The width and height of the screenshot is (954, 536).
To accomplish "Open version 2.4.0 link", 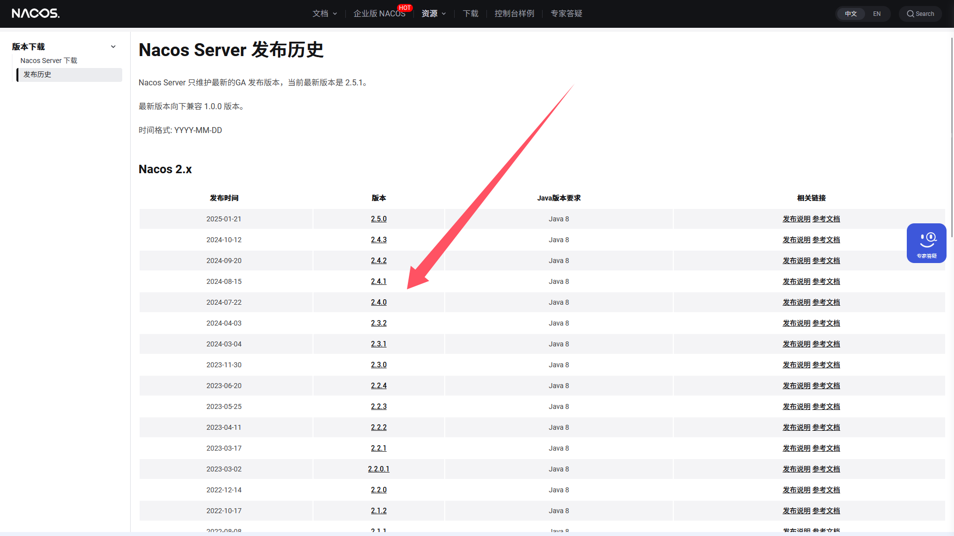I will tap(379, 302).
